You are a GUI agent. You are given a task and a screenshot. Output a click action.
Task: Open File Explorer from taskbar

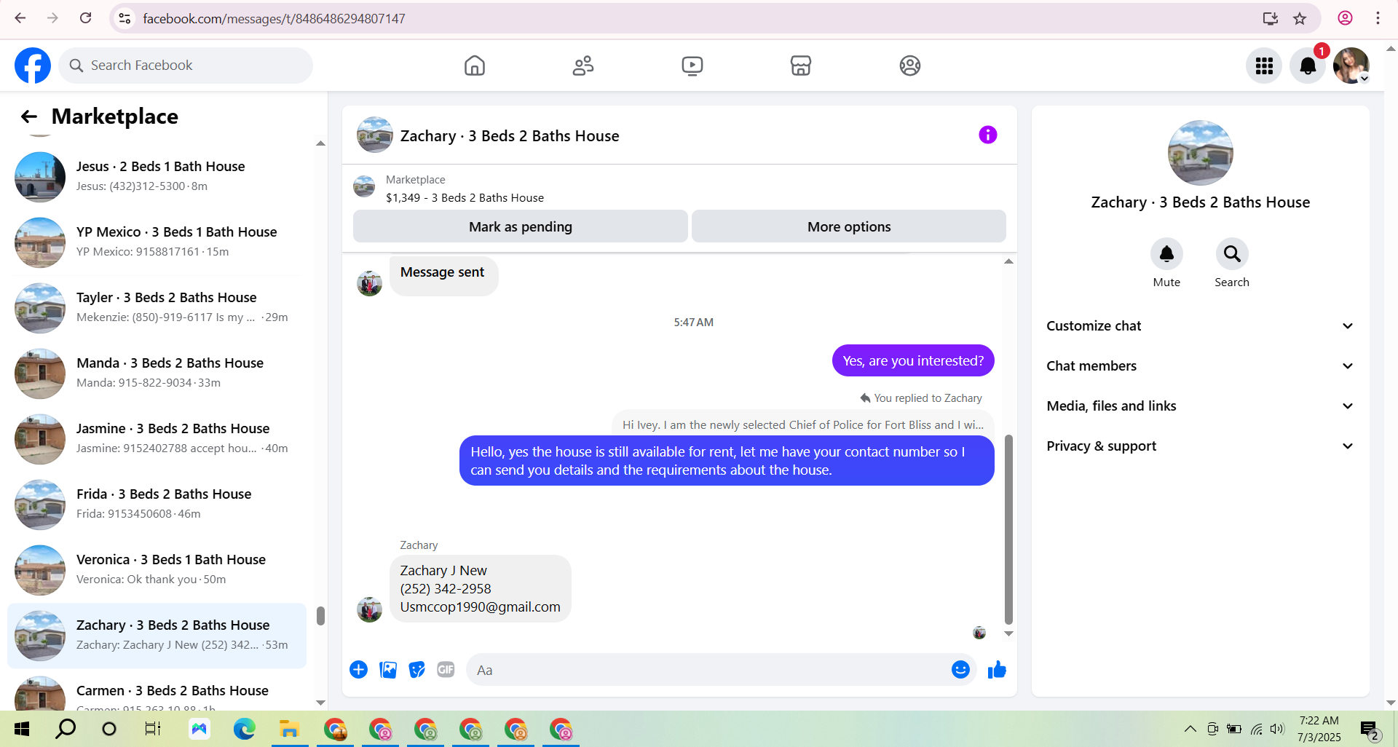click(x=289, y=729)
